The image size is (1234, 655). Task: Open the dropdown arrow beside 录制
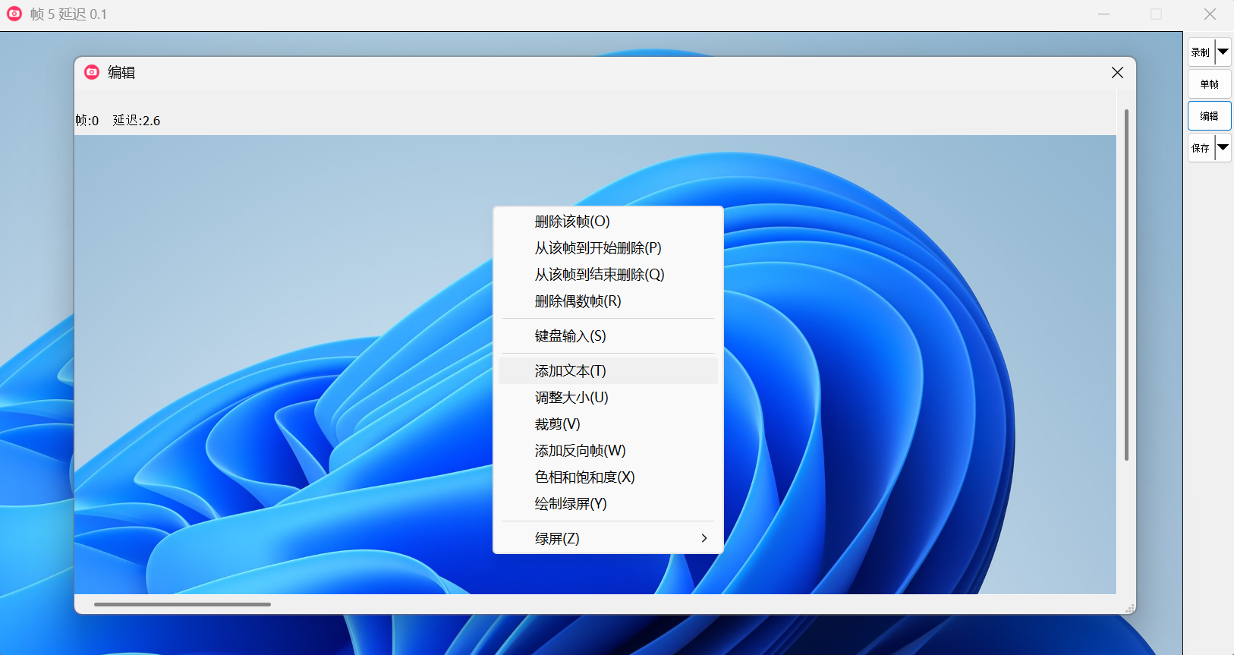pyautogui.click(x=1223, y=52)
